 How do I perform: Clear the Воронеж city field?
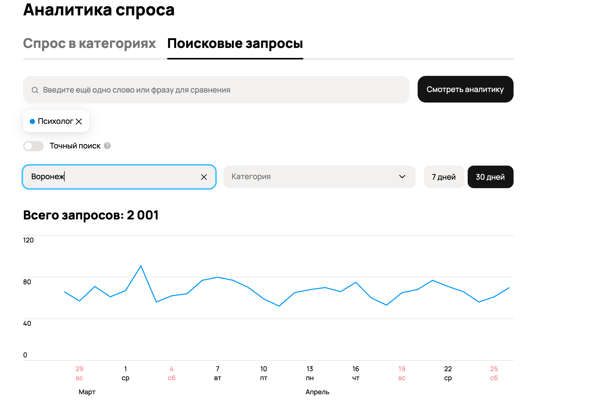[x=204, y=177]
